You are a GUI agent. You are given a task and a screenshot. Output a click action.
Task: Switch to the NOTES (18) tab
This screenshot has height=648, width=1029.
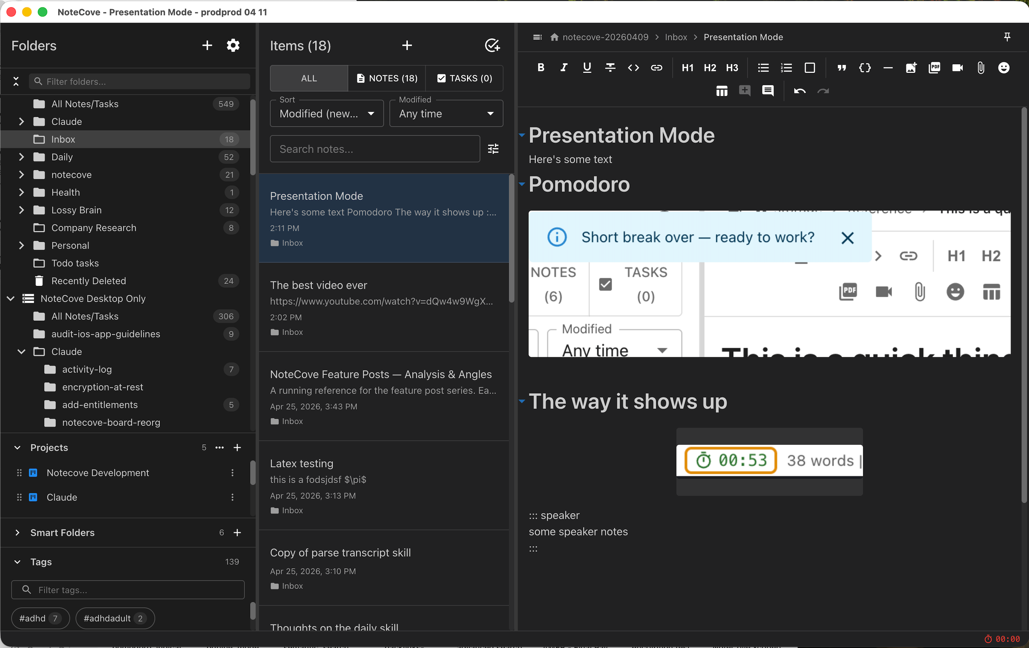[x=387, y=78]
